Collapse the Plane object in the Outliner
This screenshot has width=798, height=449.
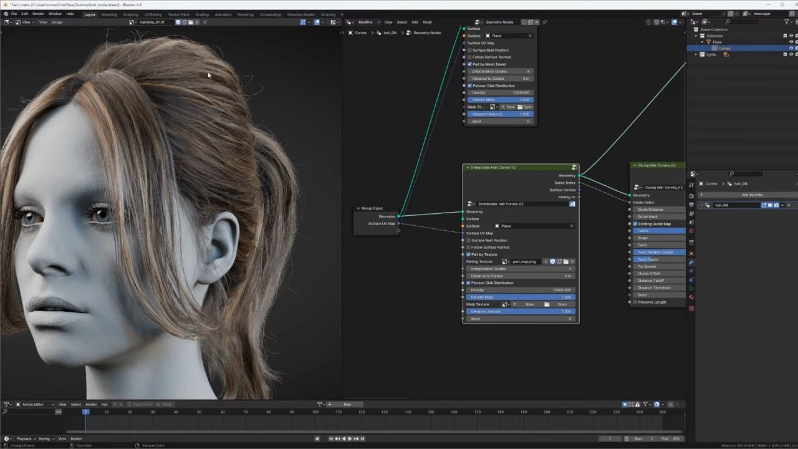pos(703,42)
